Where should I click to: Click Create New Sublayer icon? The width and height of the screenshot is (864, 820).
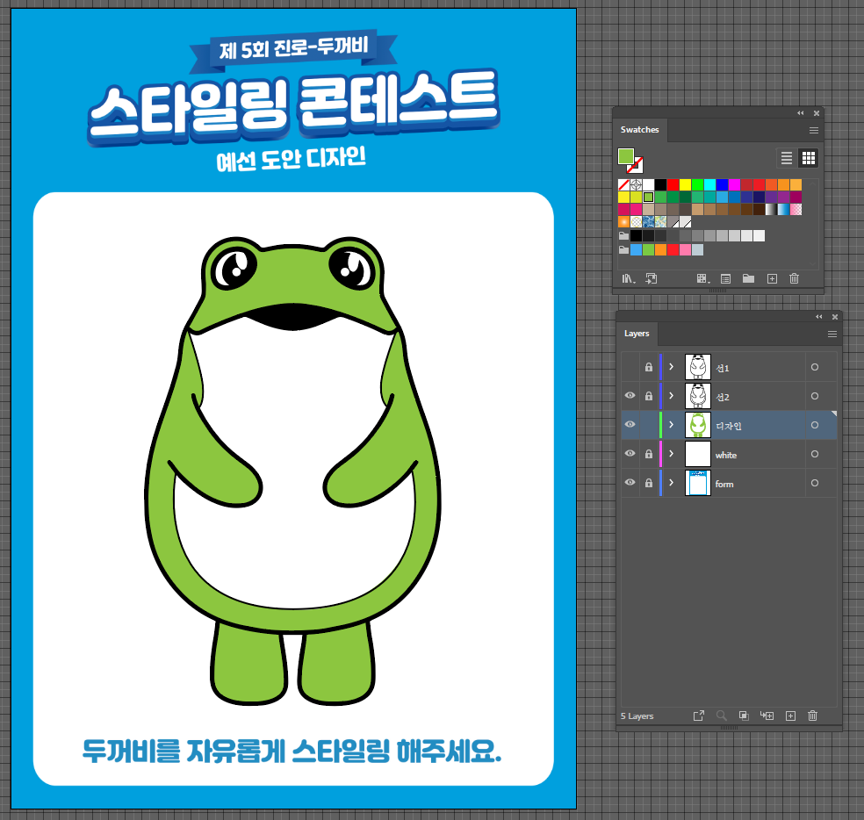coord(767,716)
